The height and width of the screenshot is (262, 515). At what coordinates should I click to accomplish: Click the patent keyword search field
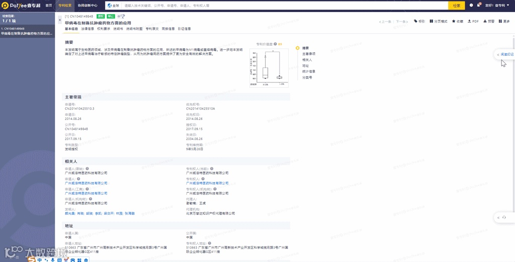click(285, 6)
